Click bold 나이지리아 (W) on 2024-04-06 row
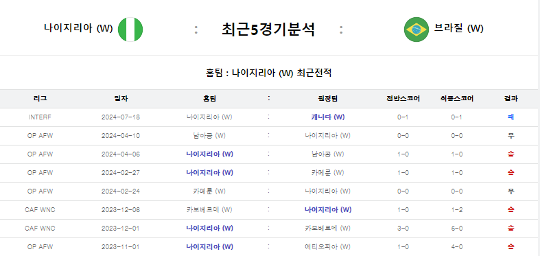 210,154
